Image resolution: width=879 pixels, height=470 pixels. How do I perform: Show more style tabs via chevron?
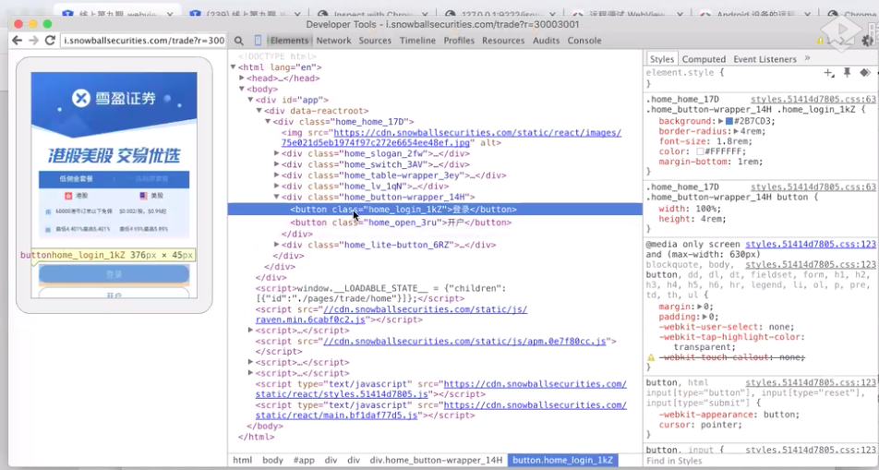click(807, 58)
